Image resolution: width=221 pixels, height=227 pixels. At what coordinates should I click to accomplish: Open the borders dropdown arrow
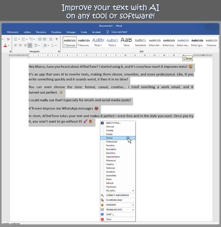click(56, 46)
